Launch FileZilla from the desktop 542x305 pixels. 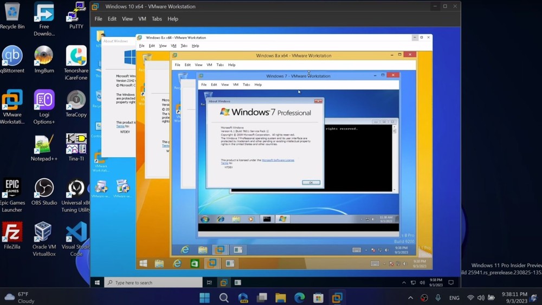pos(12,232)
